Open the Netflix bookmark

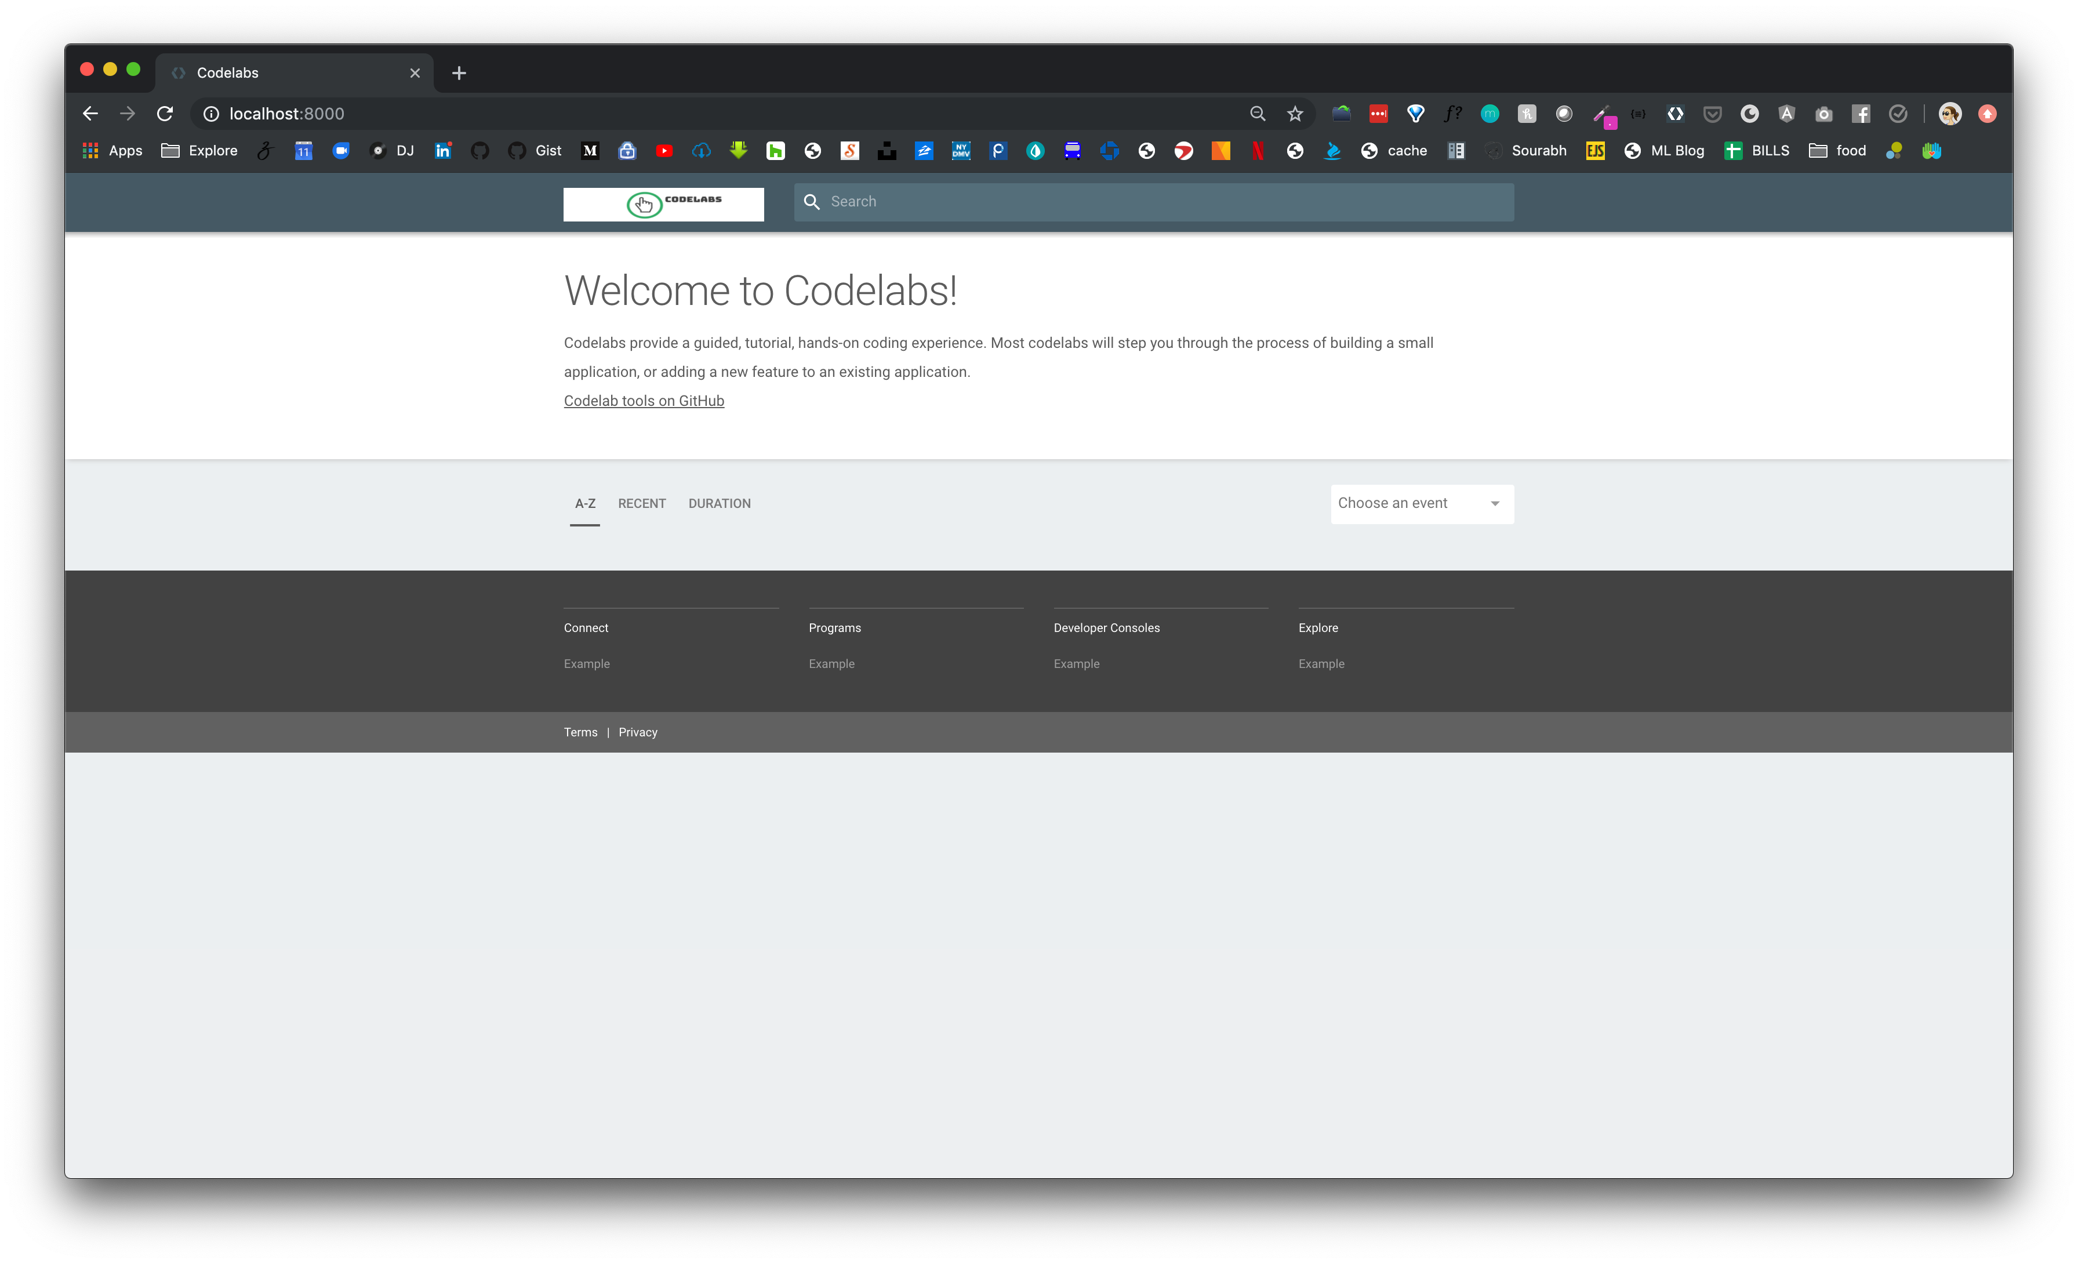pos(1258,150)
